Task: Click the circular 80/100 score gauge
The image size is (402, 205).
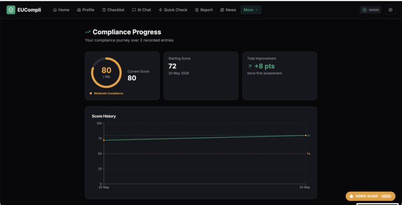Action: [x=106, y=73]
